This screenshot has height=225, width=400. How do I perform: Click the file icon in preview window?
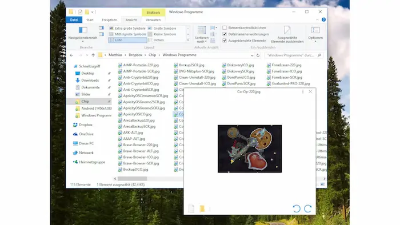coord(191,208)
